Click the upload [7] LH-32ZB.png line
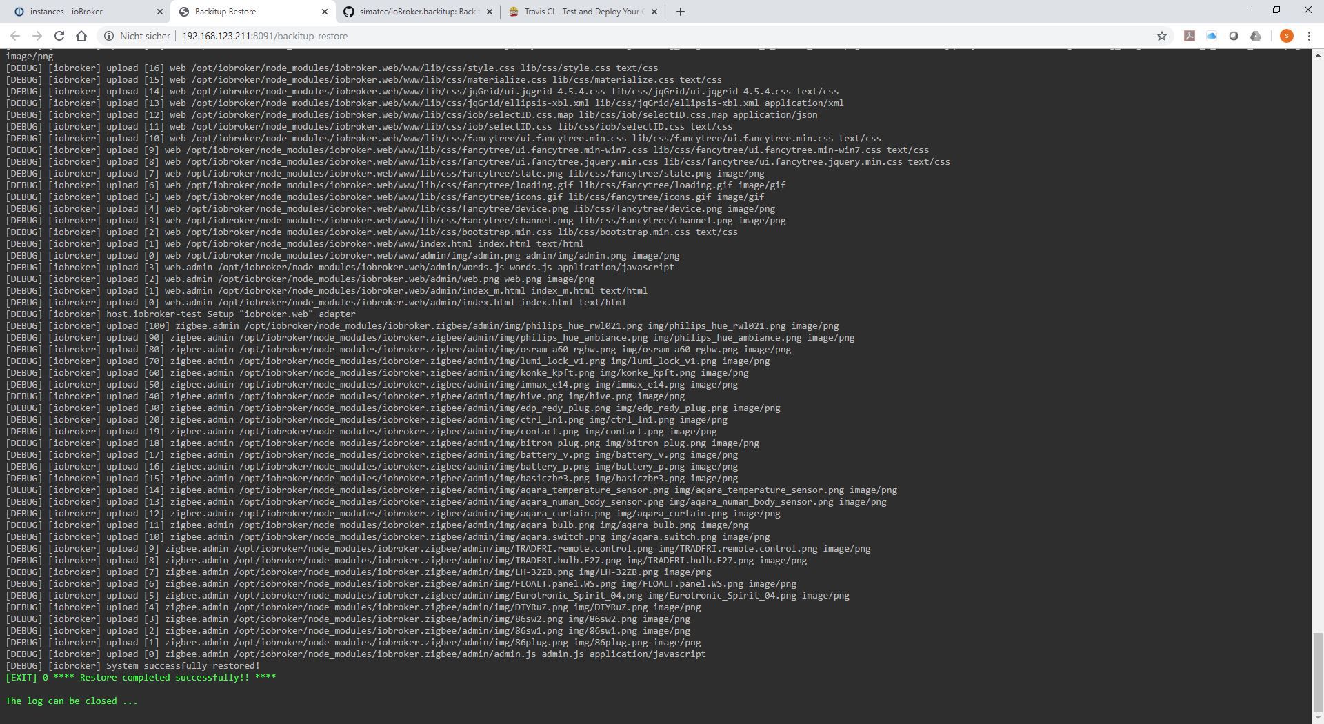 (x=359, y=572)
